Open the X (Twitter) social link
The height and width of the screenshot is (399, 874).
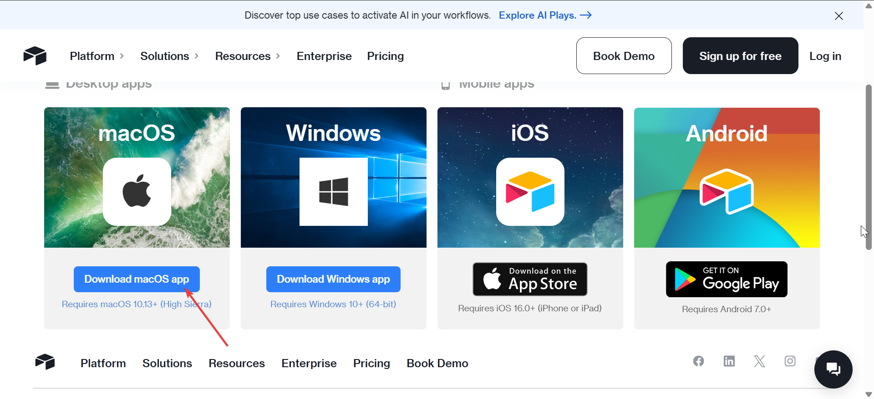759,361
